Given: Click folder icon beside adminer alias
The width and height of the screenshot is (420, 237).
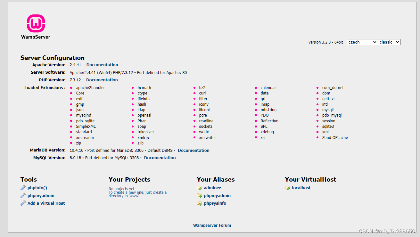Looking at the screenshot, I should [x=199, y=188].
